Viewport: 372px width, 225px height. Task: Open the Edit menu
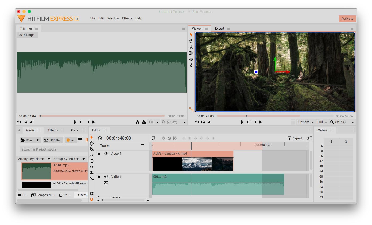click(101, 18)
